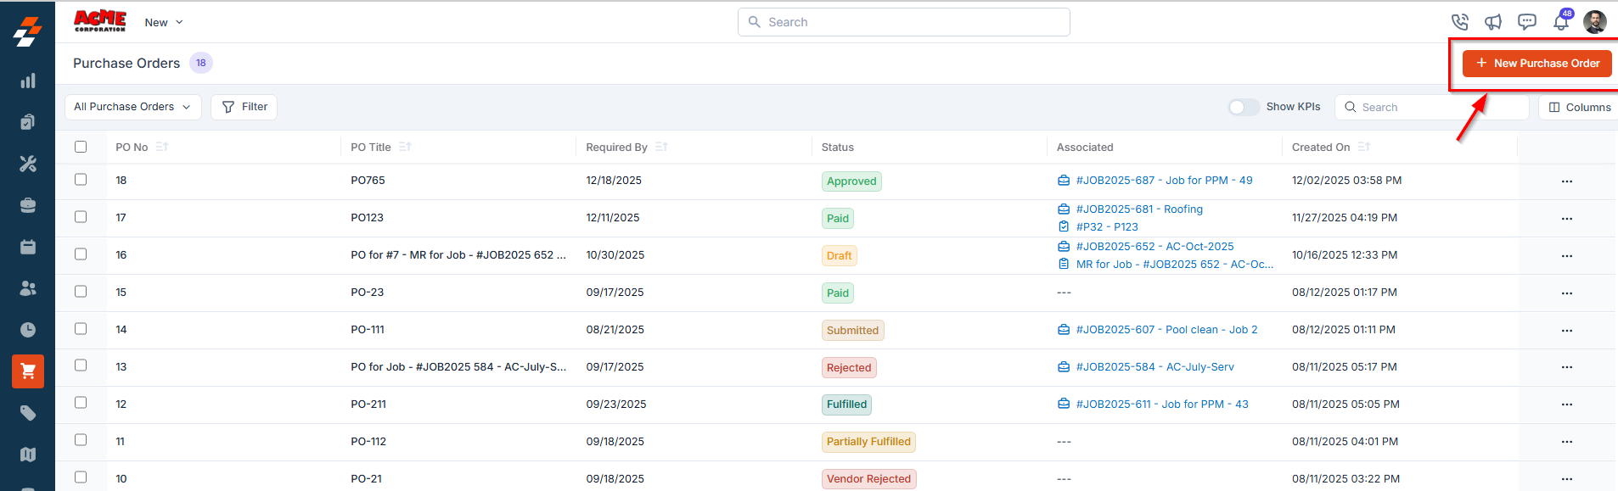The image size is (1618, 491).
Task: Sort by PO Title column icon
Action: (x=405, y=147)
